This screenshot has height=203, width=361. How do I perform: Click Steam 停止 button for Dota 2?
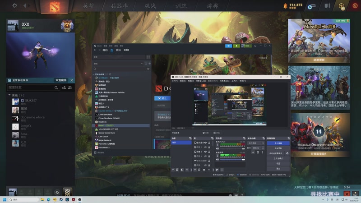pyautogui.click(x=162, y=98)
